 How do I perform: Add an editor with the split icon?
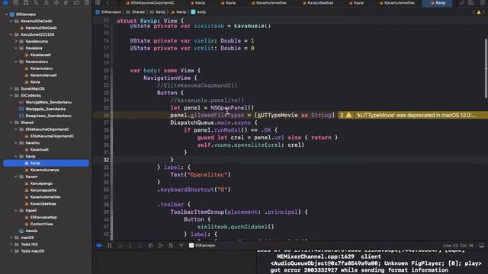click(483, 3)
